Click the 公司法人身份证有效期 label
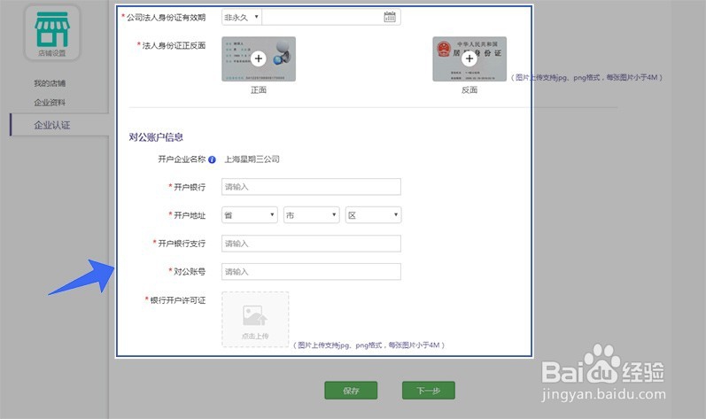 [166, 18]
